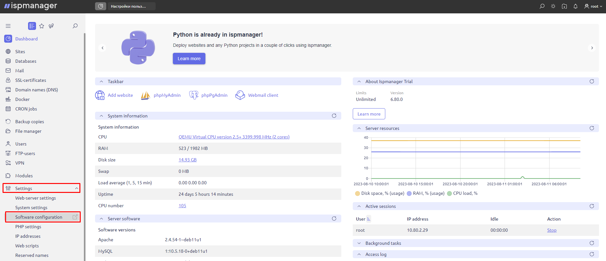Image resolution: width=606 pixels, height=261 pixels.
Task: Click the CPU number 105 link
Action: [x=182, y=206]
